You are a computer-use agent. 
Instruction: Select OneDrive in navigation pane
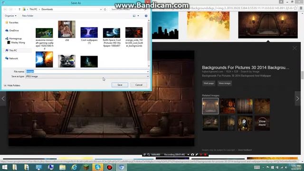(x=12, y=30)
